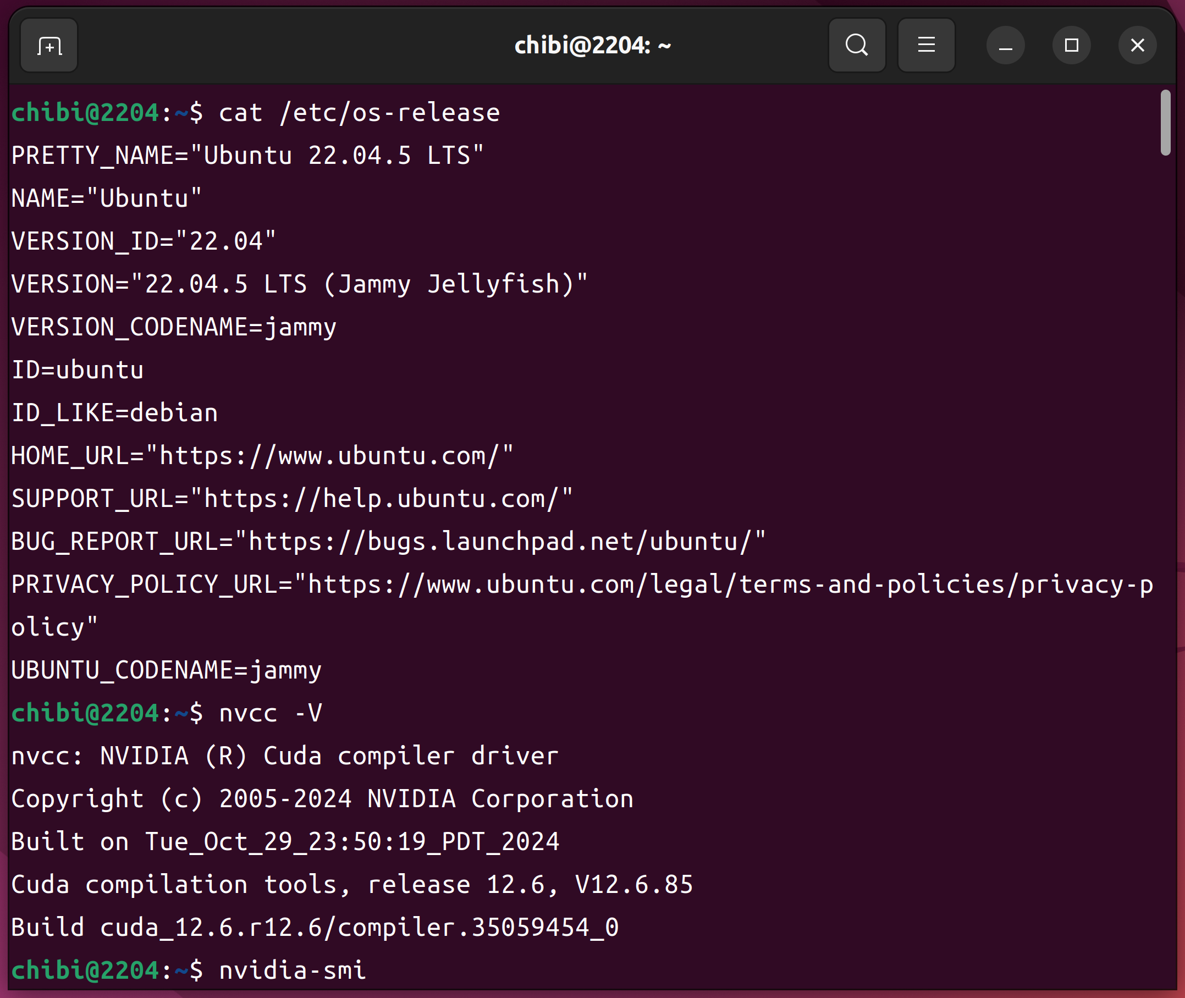Minimize the terminal window
This screenshot has height=998, width=1185.
(1005, 45)
